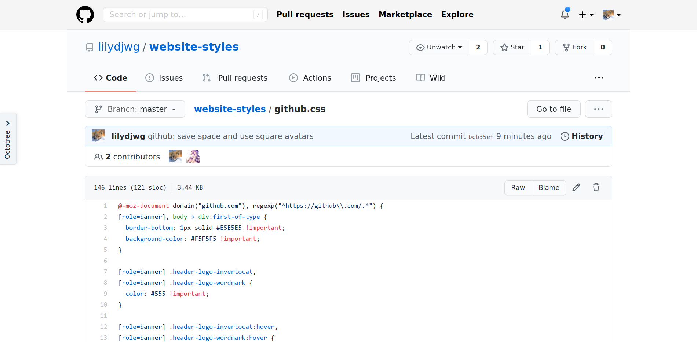Click line number 9

(x=105, y=294)
